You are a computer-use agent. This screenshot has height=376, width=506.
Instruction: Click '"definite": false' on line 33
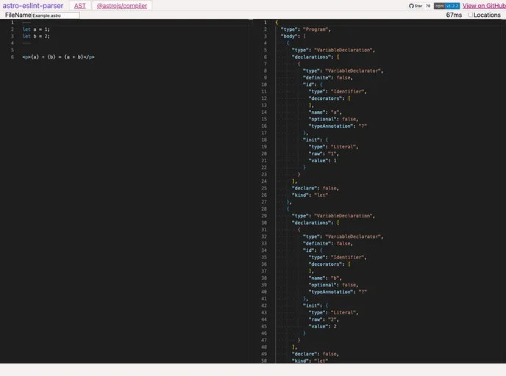coord(327,244)
